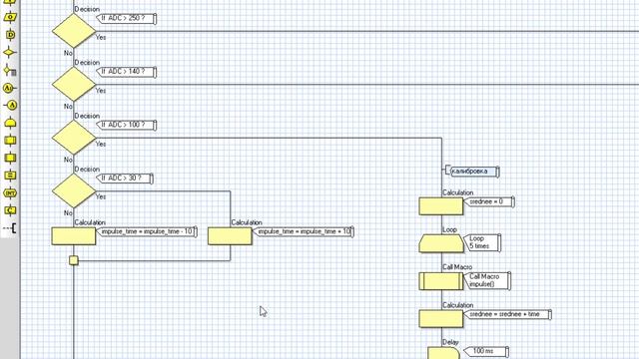This screenshot has width=639, height=359.
Task: Select the Interrupt (INT) tool in the toolbox
Action: (x=10, y=192)
